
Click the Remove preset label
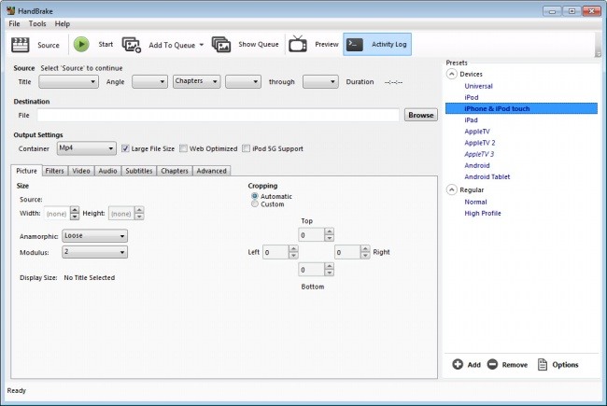coord(515,365)
